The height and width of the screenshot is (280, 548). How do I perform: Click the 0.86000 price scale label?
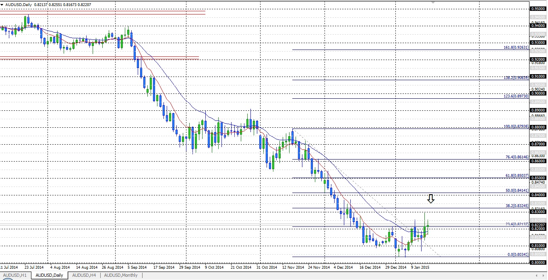point(538,161)
